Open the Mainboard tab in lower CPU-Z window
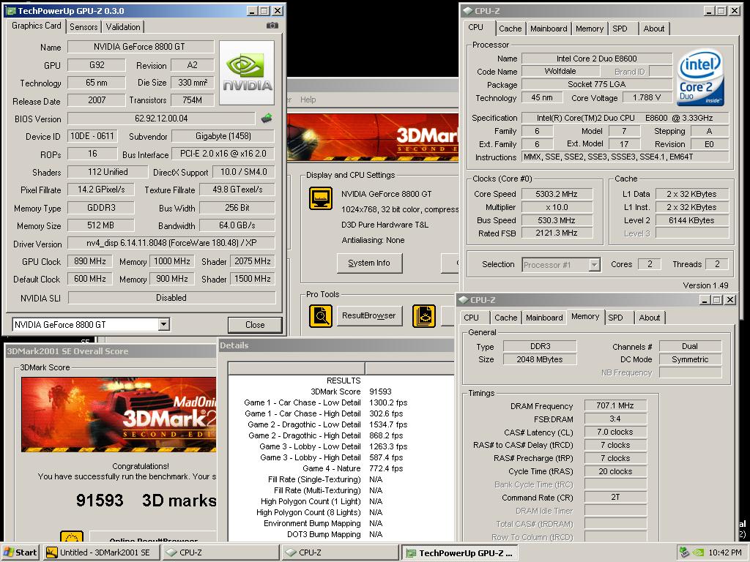The width and height of the screenshot is (750, 562). tap(544, 318)
